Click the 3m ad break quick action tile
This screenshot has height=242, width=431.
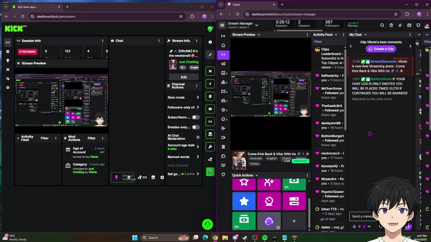point(244,221)
